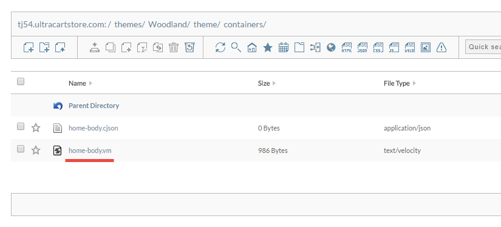The width and height of the screenshot is (501, 227).
Task: Refresh the file listing
Action: click(220, 47)
